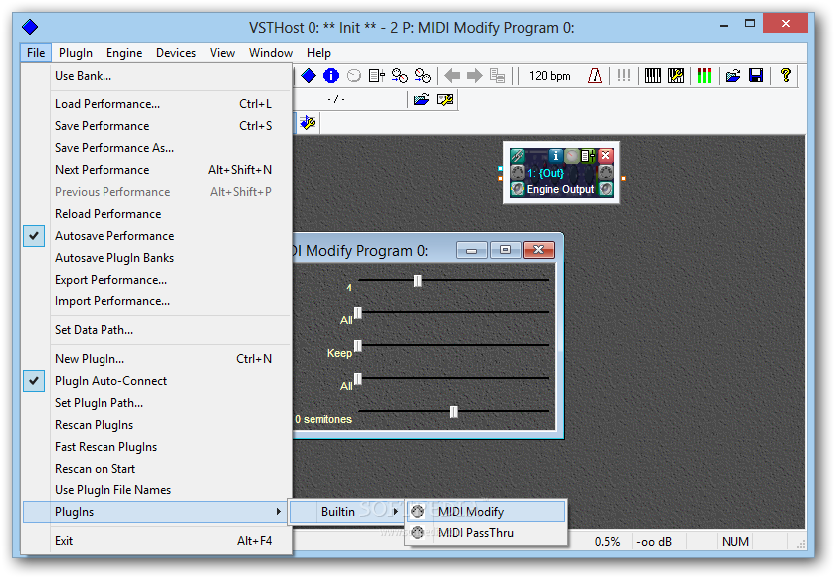Image resolution: width=835 pixels, height=578 pixels.
Task: Open the parameter slider icon on Engine Output module
Action: [588, 156]
